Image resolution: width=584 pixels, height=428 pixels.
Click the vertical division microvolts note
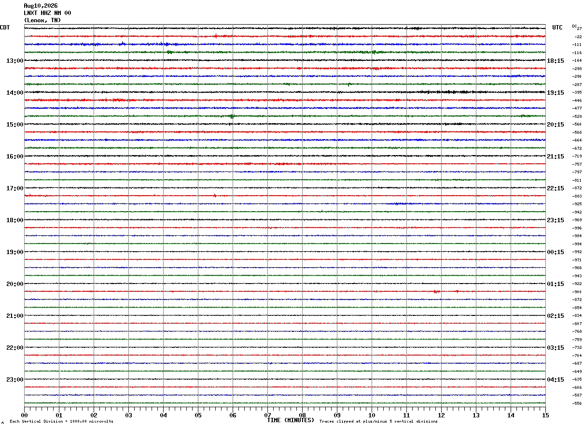[61, 422]
